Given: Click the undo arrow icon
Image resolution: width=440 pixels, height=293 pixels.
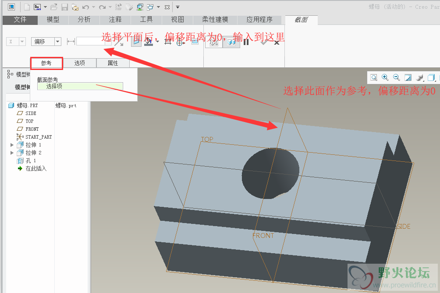Looking at the screenshot, I should click(85, 7).
